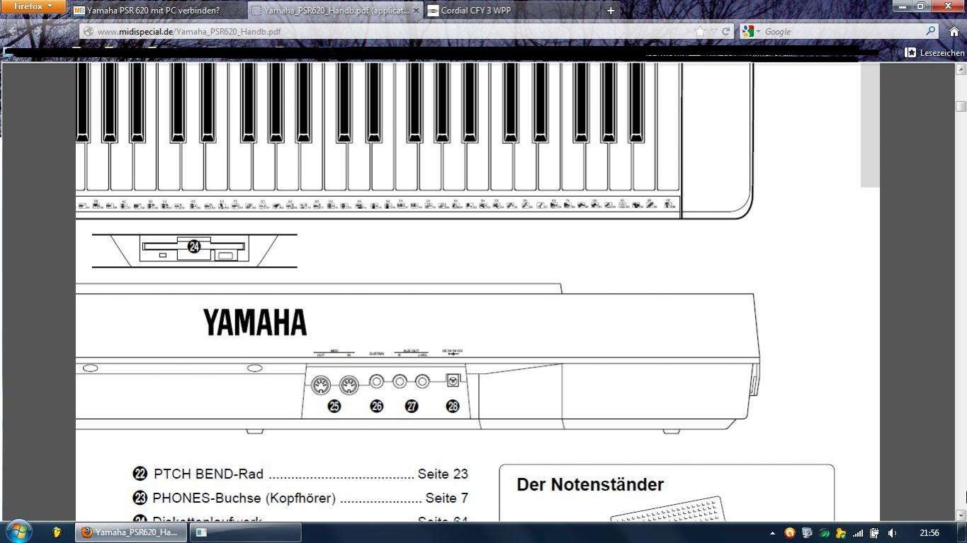This screenshot has width=967, height=543.
Task: Open the power/battery tray icon
Action: pos(875,533)
